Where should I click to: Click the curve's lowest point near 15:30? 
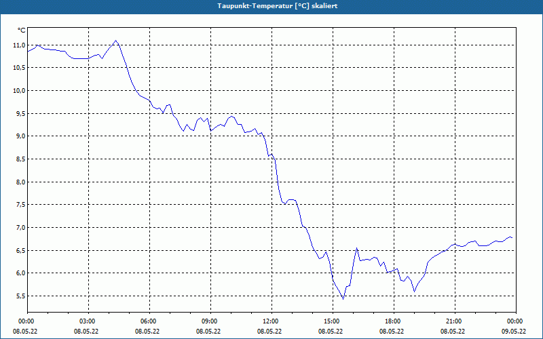[x=343, y=299]
